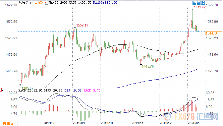Click the 1445.70 low price label
The image size is (223, 126).
coord(148,66)
